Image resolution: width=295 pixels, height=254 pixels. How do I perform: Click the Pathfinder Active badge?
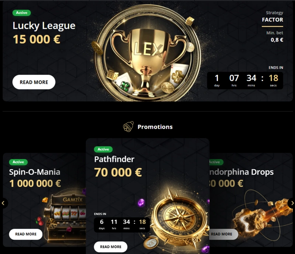click(103, 149)
